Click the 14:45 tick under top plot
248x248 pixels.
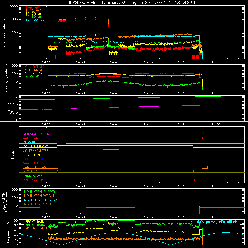pos(114,62)
